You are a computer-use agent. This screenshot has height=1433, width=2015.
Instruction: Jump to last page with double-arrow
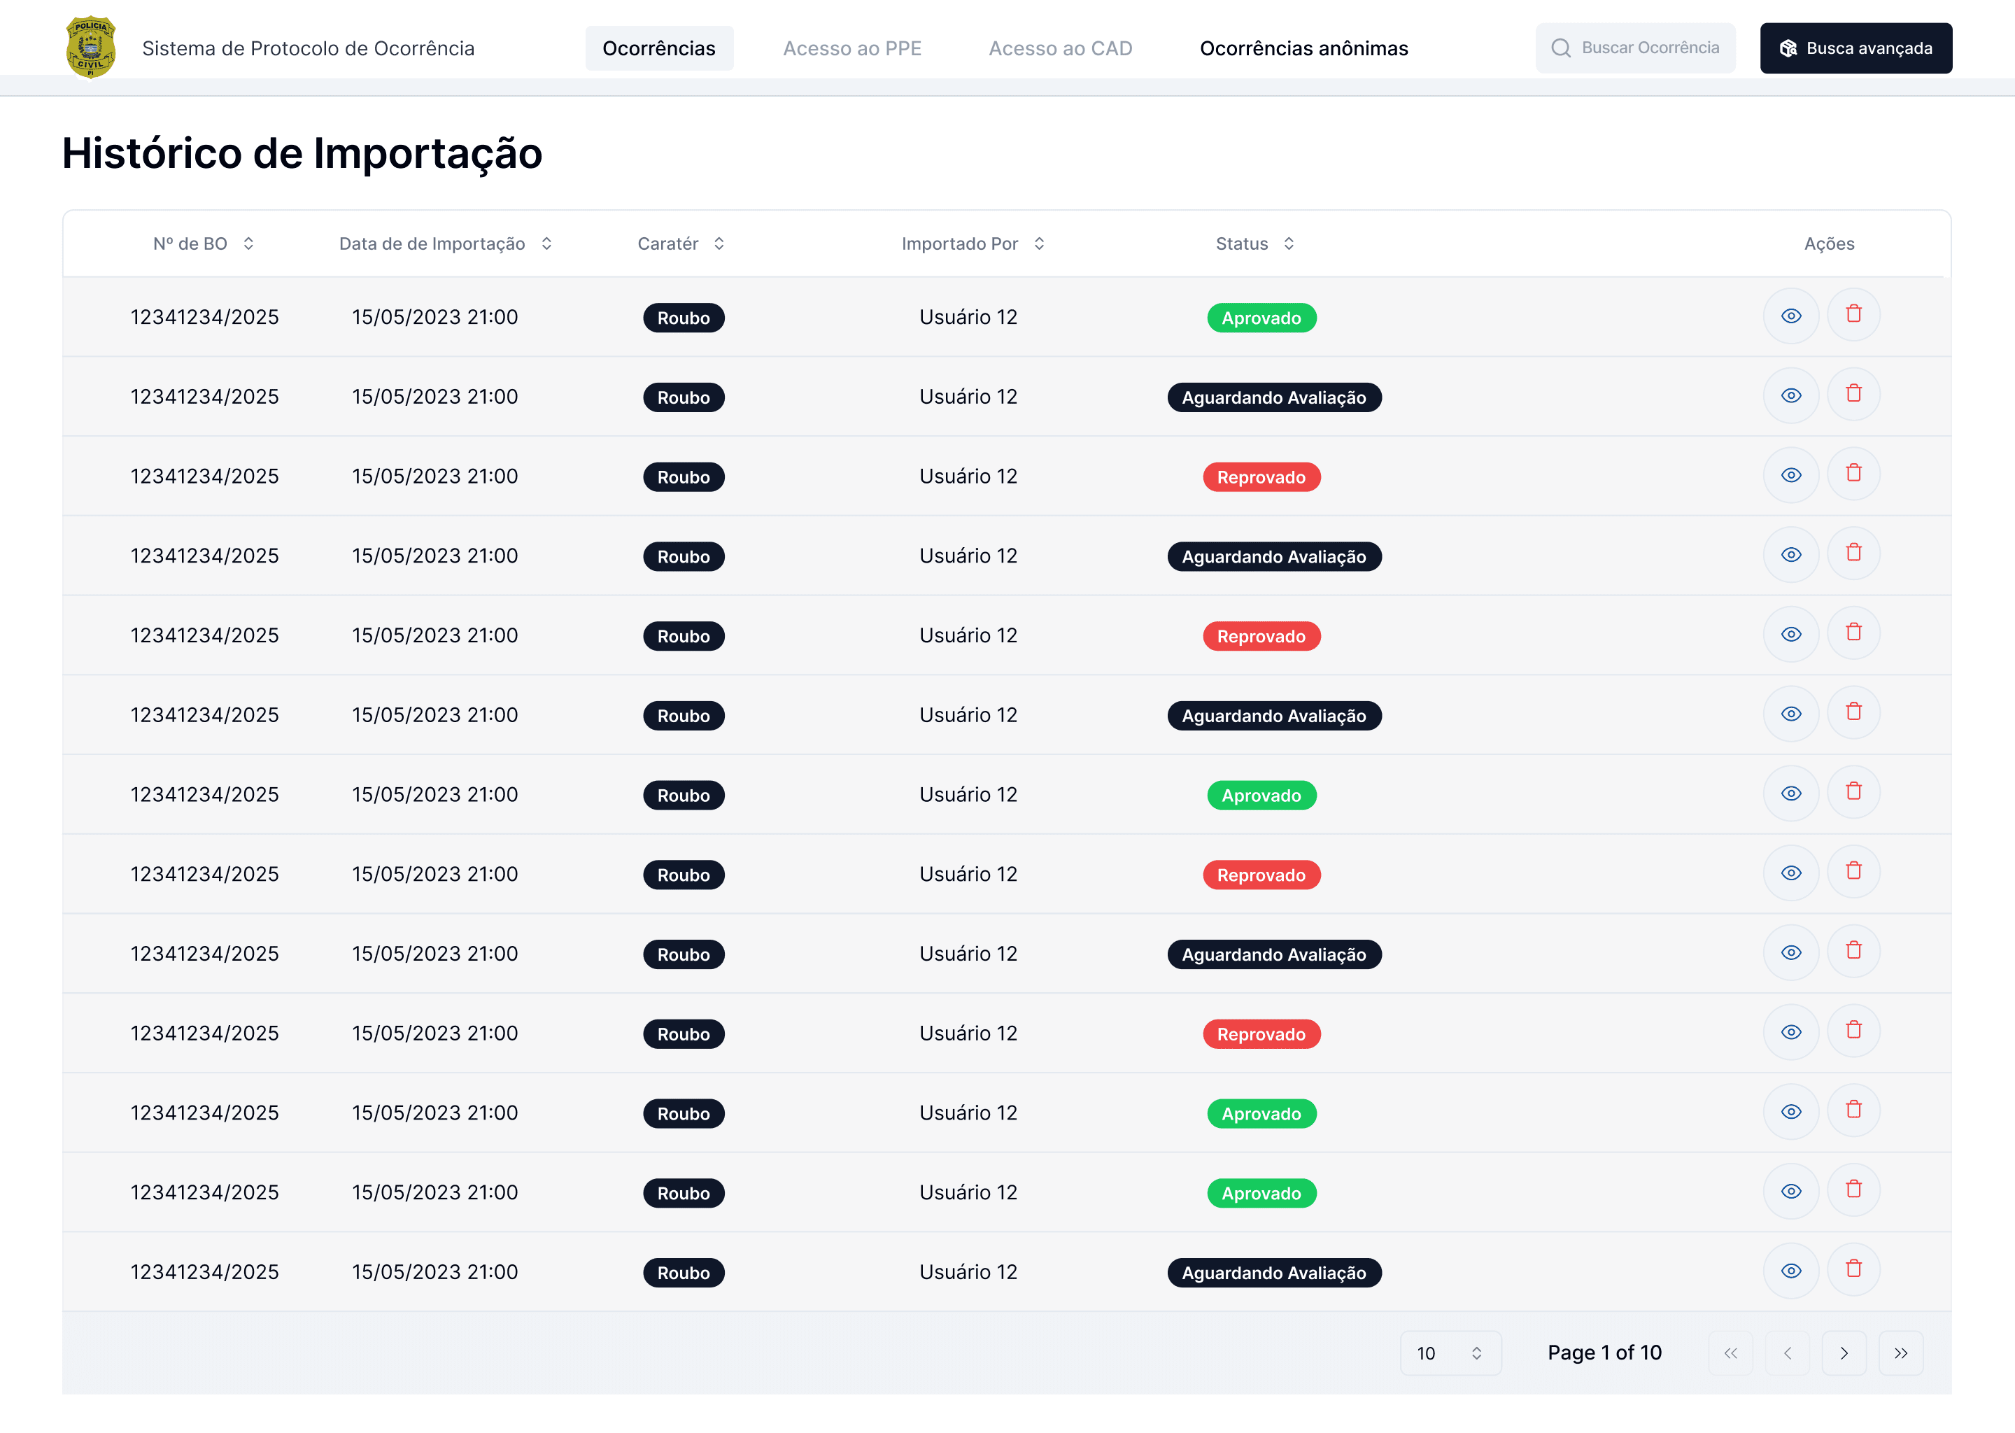pos(1900,1353)
